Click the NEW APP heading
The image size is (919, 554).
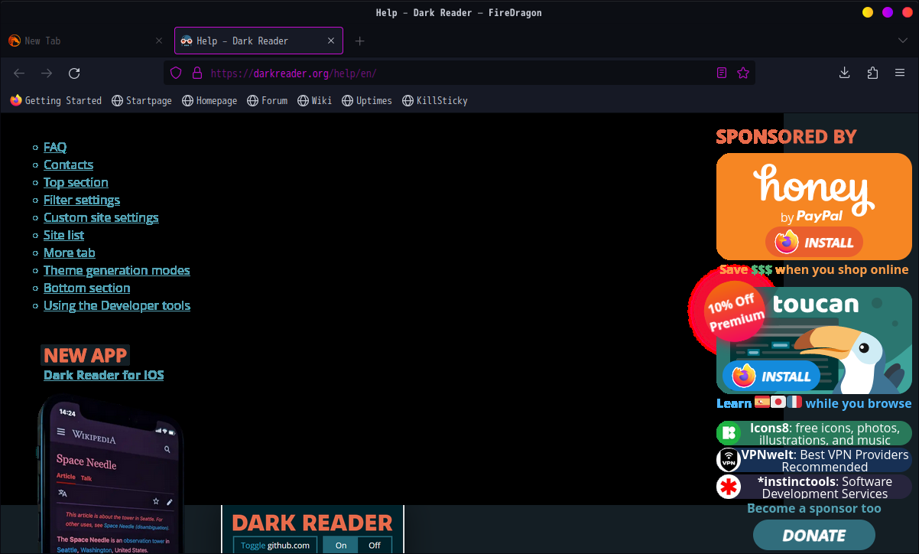pos(85,355)
